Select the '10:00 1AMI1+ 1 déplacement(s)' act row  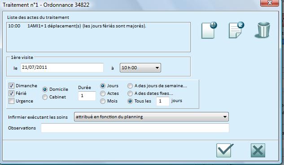[x=98, y=26]
